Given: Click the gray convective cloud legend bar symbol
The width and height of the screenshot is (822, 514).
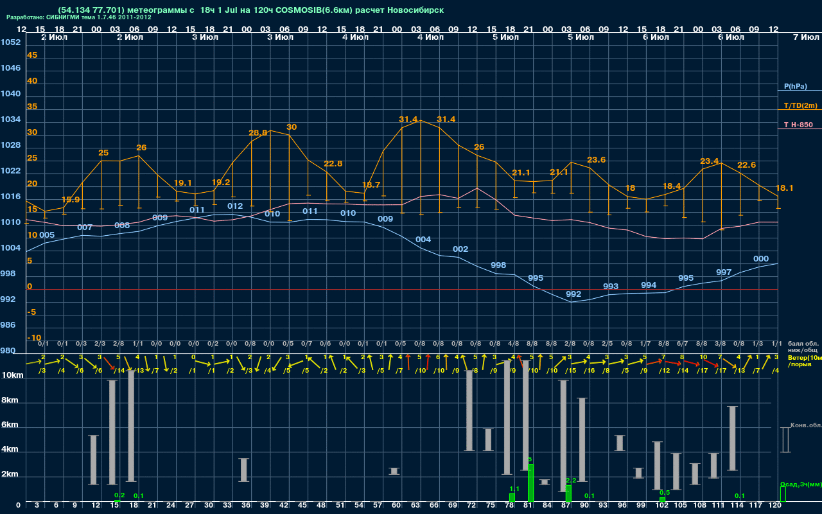Looking at the screenshot, I should [785, 440].
